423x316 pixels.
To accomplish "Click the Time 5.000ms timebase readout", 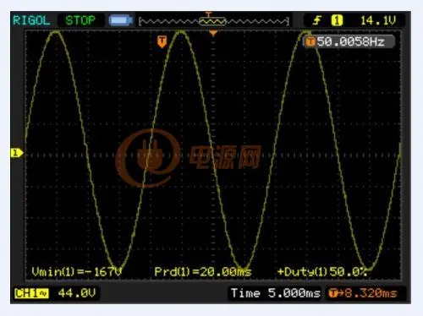I will (x=275, y=293).
